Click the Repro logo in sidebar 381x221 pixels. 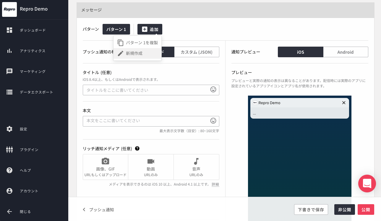tap(9, 9)
